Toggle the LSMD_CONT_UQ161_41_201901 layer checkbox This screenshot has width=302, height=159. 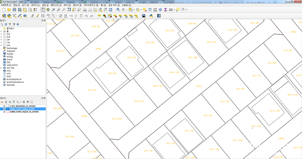[x=4, y=112]
